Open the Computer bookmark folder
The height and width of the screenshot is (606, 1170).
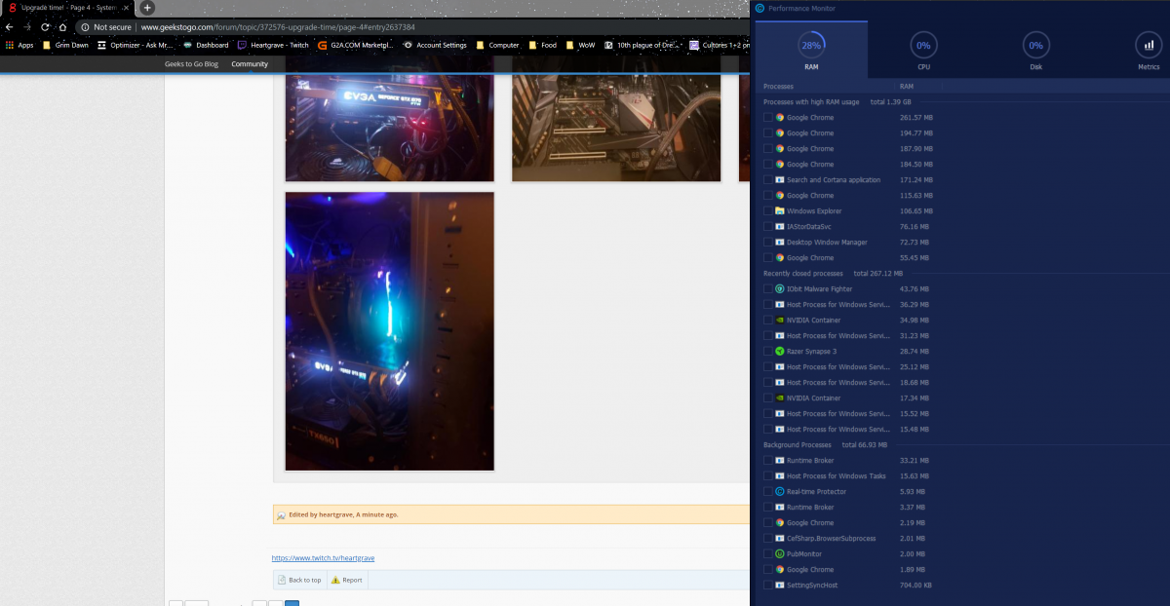(x=497, y=45)
